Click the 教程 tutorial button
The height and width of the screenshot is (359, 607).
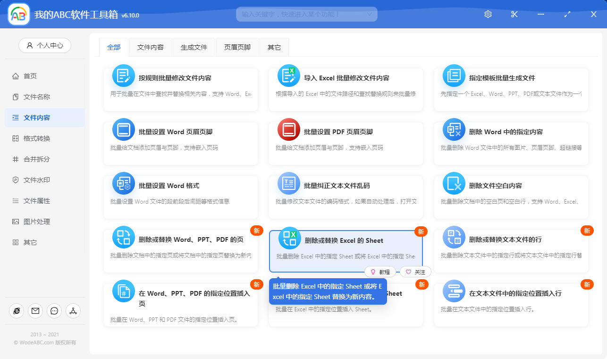[380, 272]
